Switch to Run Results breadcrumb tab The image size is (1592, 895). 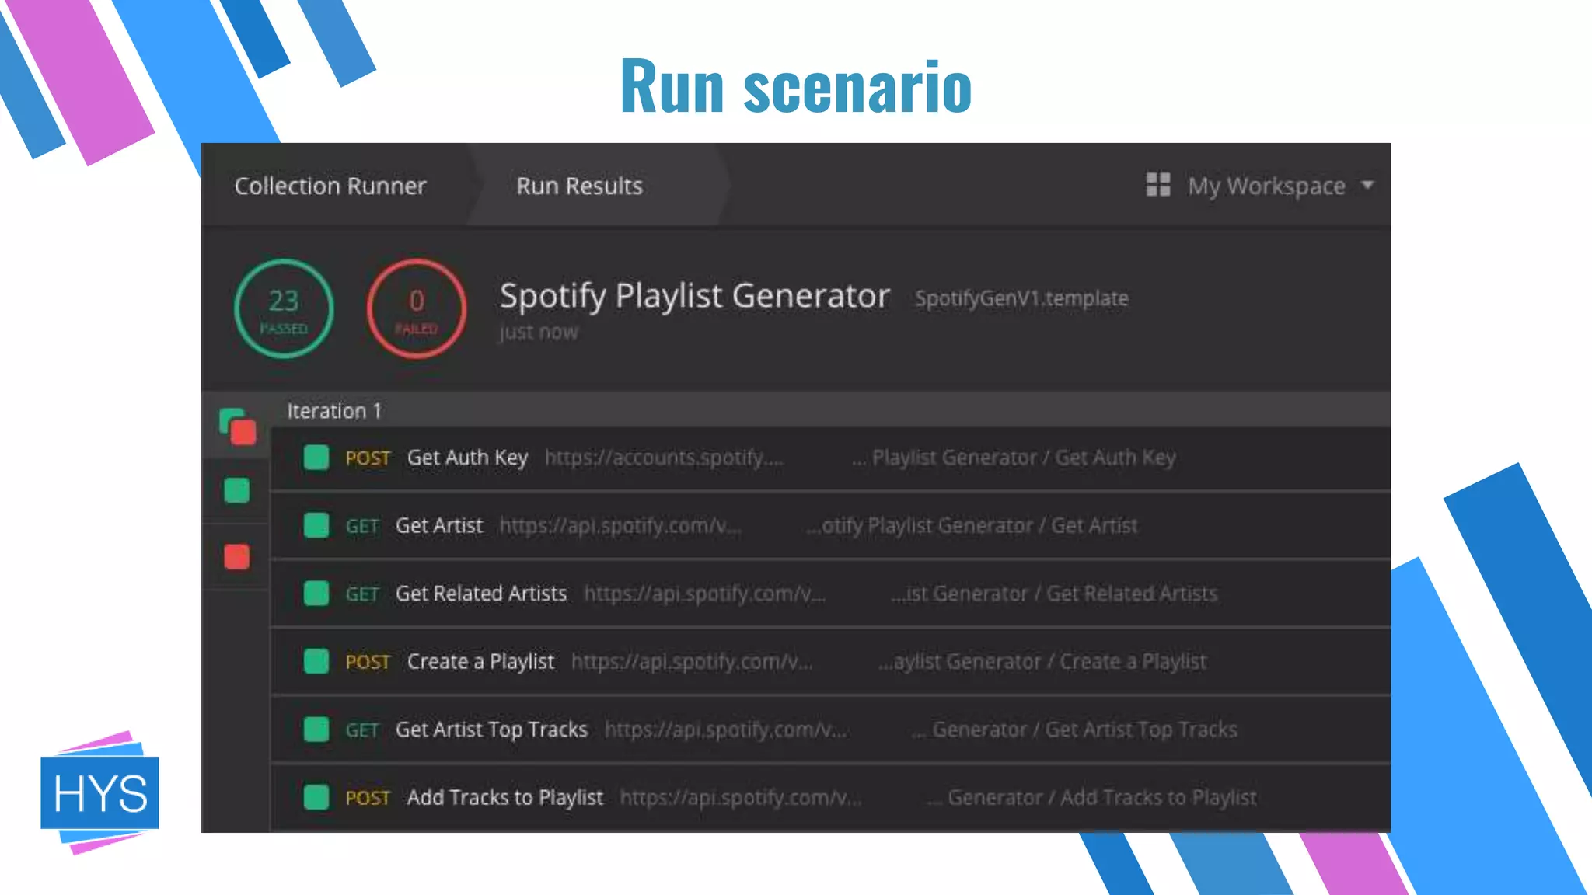(x=579, y=186)
